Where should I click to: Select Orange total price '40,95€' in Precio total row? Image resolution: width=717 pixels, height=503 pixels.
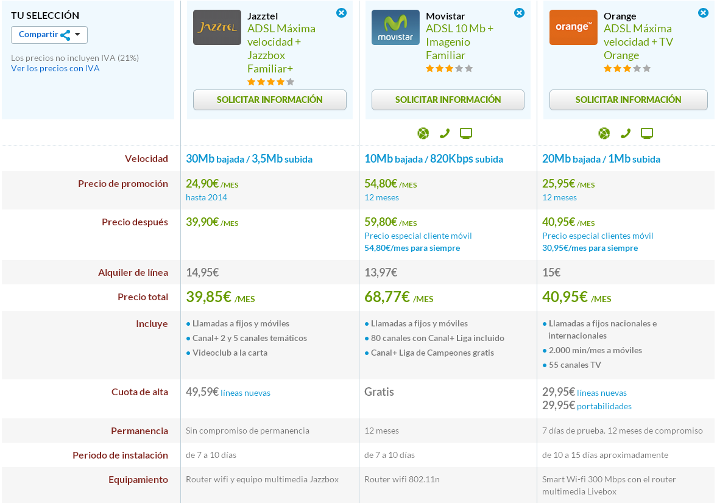tap(565, 297)
